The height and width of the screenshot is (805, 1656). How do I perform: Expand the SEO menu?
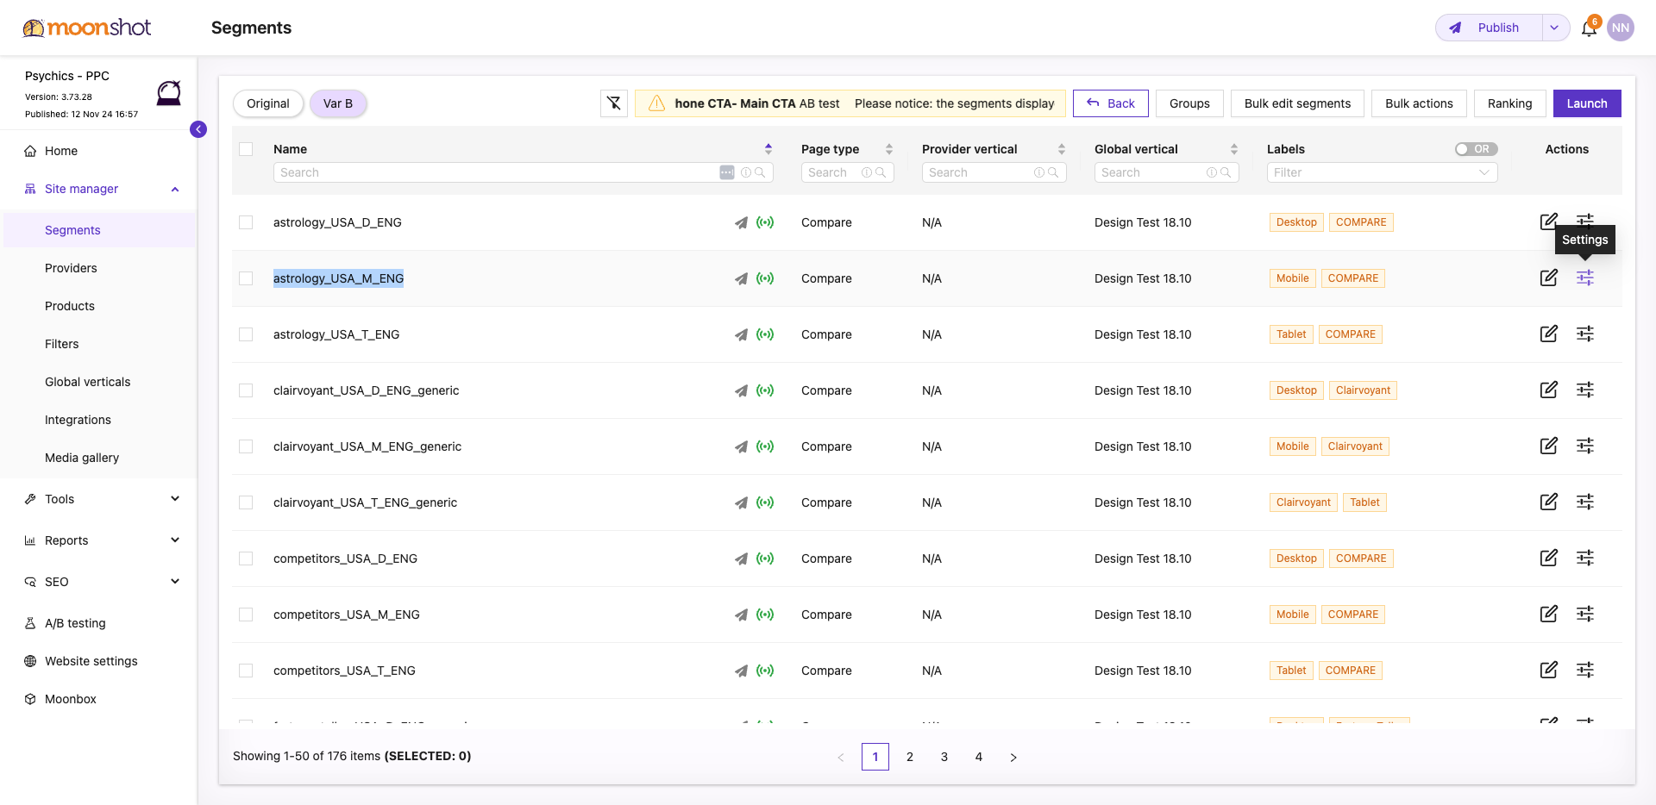point(175,582)
